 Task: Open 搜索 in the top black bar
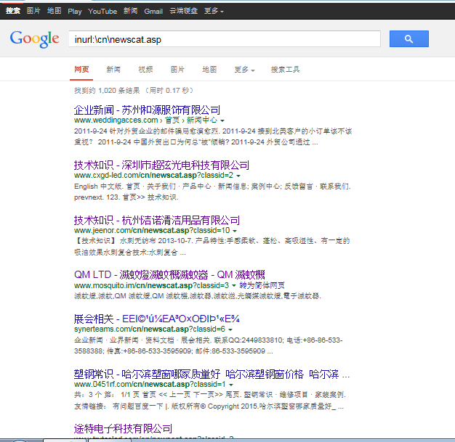13,11
